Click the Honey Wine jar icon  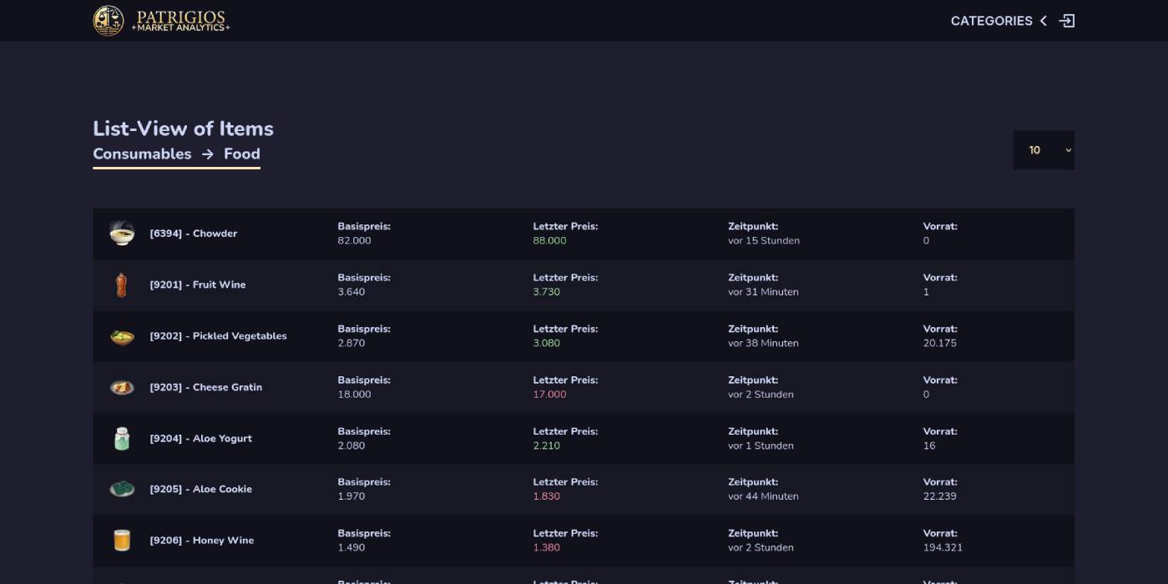(122, 540)
